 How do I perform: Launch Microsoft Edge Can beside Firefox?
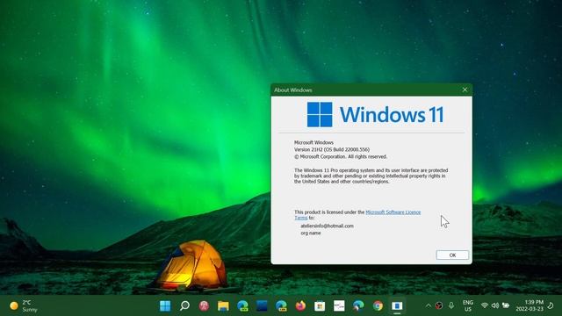click(281, 306)
